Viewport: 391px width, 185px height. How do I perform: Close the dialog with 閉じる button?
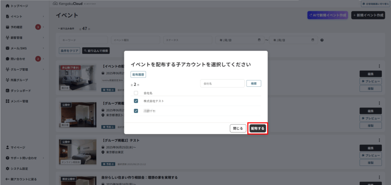click(238, 129)
